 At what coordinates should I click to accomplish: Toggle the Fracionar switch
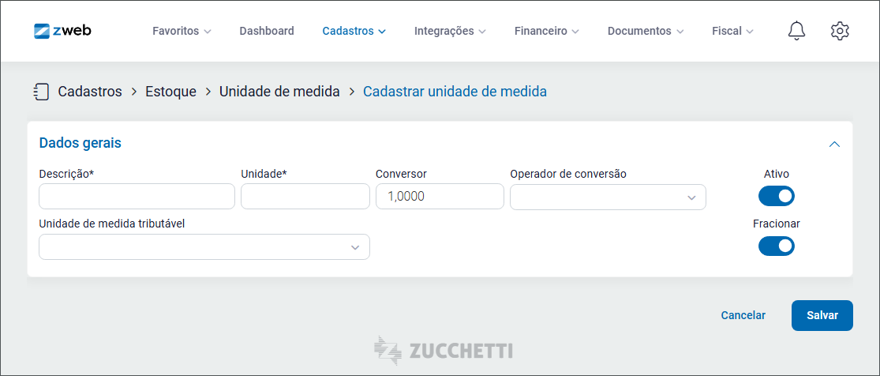tap(776, 246)
